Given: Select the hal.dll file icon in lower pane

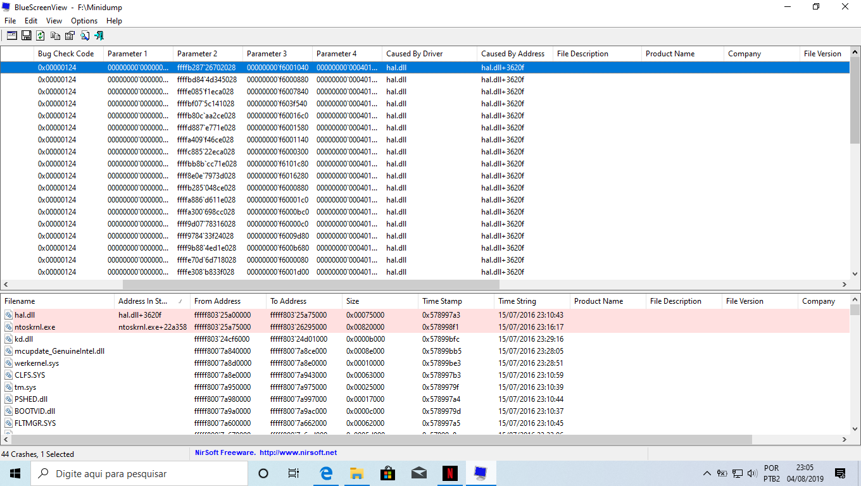Looking at the screenshot, I should pyautogui.click(x=9, y=315).
